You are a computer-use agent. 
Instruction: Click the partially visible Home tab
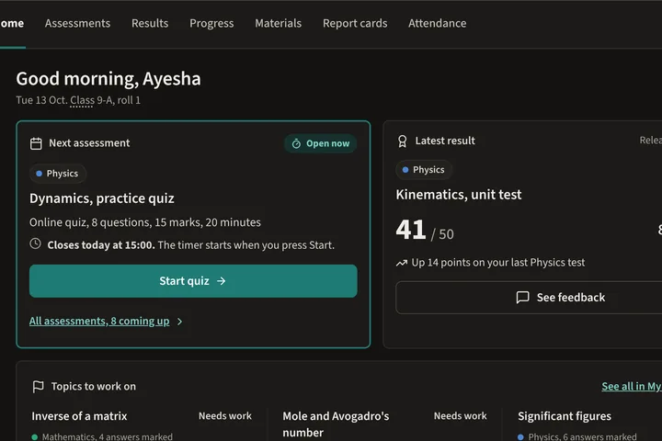pyautogui.click(x=12, y=23)
